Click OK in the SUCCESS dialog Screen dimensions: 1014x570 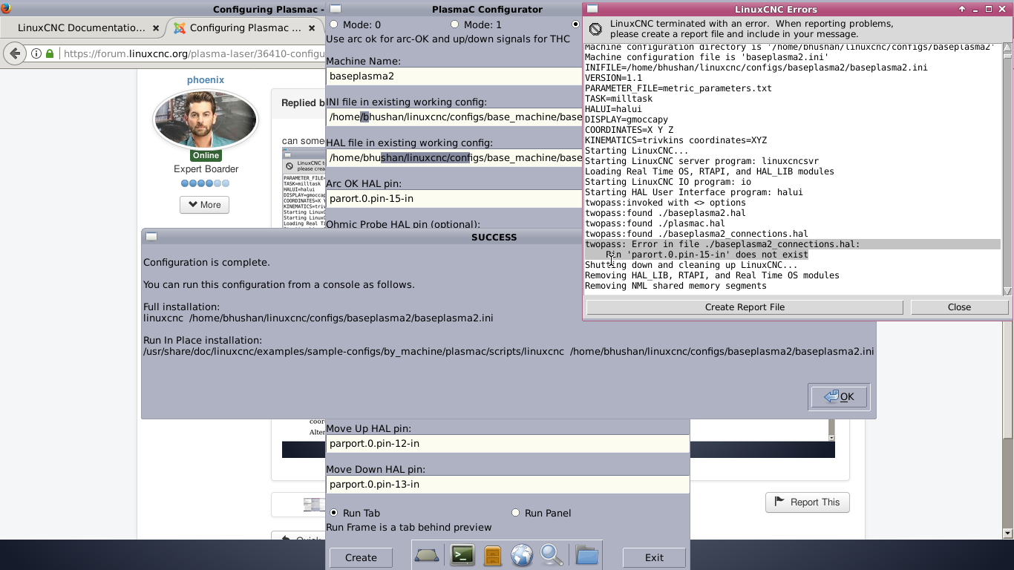click(x=839, y=396)
